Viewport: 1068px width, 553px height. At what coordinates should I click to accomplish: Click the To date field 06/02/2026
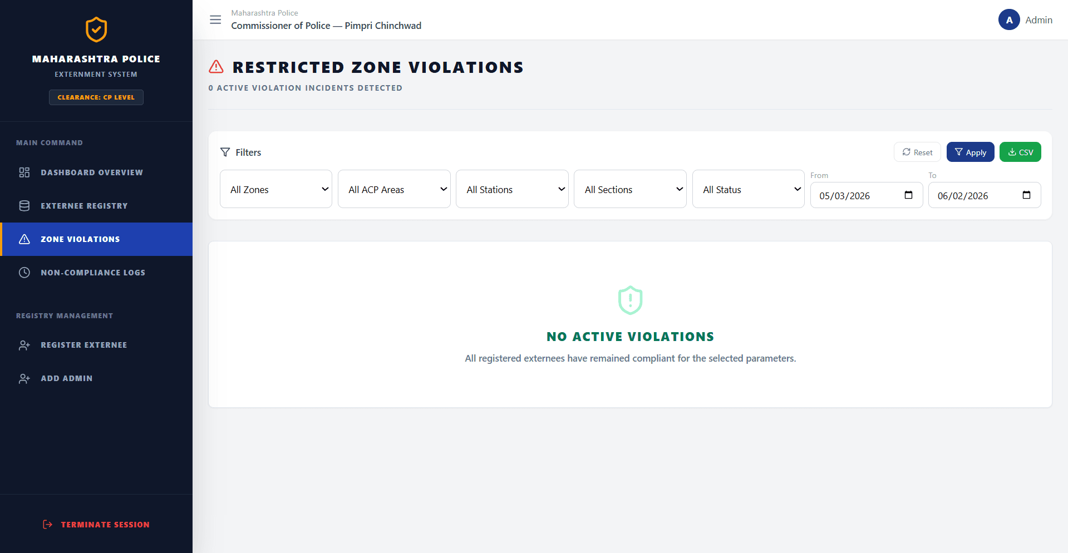[985, 195]
